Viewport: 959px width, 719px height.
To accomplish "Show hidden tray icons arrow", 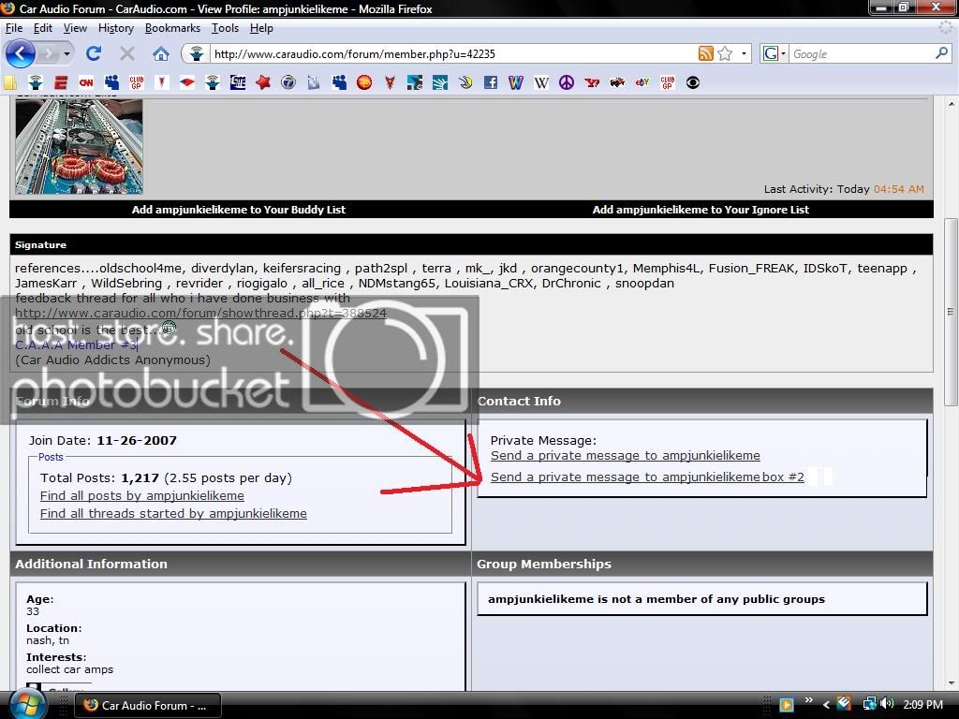I will tap(826, 705).
